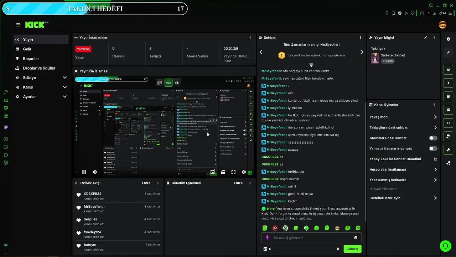Toggle Abonelere özel sohbet switch
This screenshot has width=456, height=257.
pos(433,138)
